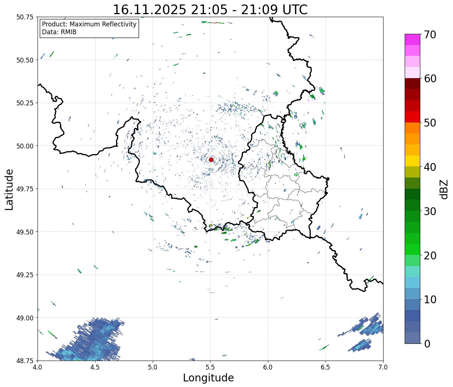Click the plot title '16.11.2025 21:05 - 21:09 UTC'
This screenshot has height=387, width=453.
point(210,10)
